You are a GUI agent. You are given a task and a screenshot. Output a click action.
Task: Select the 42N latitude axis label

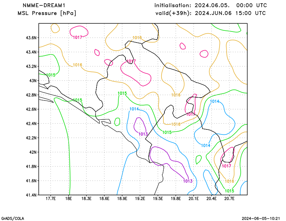coord(33,152)
